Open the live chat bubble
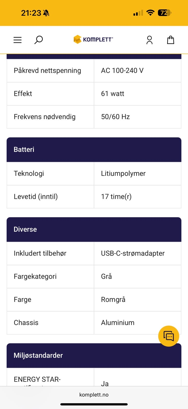 point(169,336)
